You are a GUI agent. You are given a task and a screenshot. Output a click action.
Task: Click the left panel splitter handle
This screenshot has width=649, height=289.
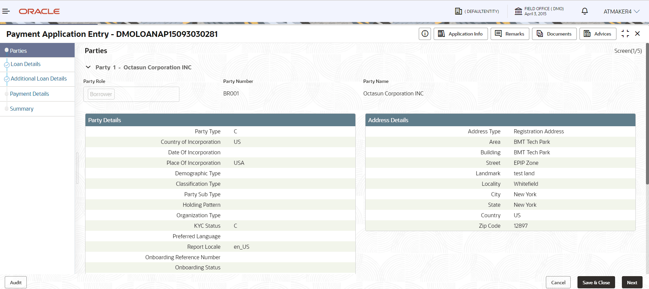[x=77, y=168]
